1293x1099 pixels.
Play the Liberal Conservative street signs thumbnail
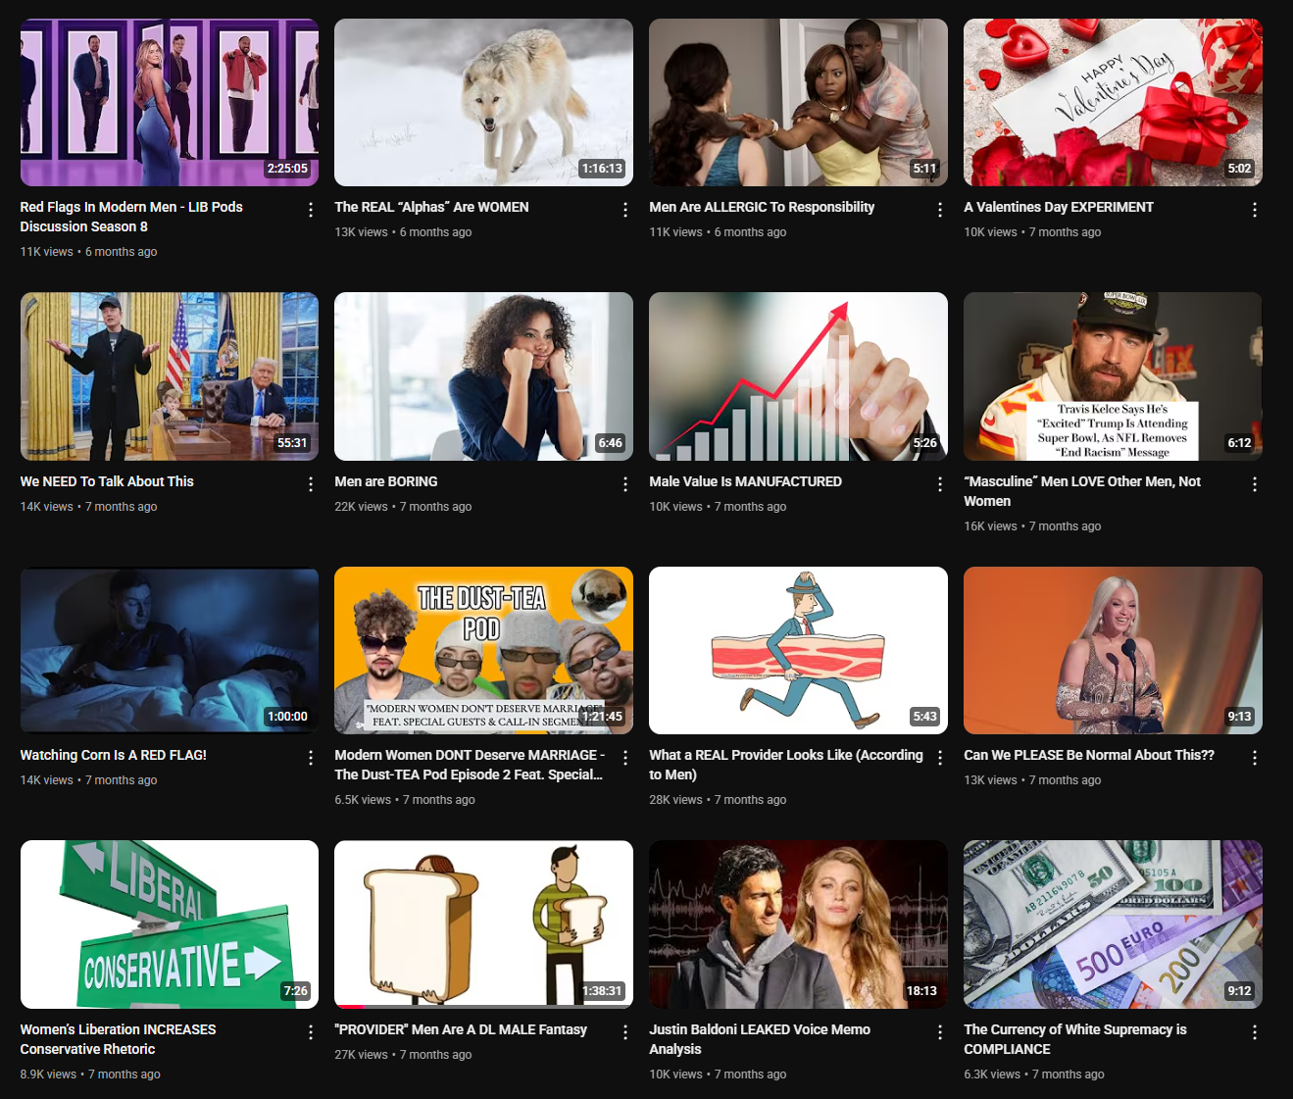tap(170, 924)
